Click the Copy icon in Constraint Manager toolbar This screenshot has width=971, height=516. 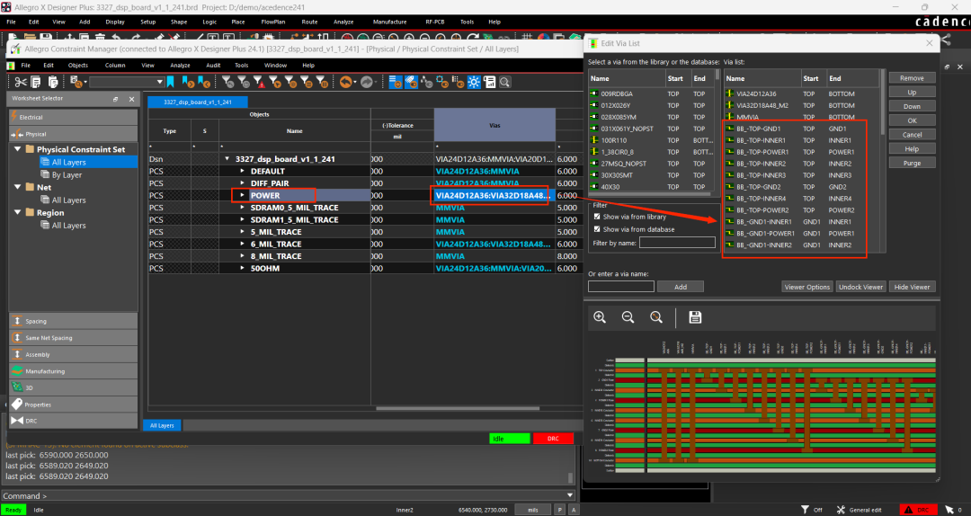point(37,82)
